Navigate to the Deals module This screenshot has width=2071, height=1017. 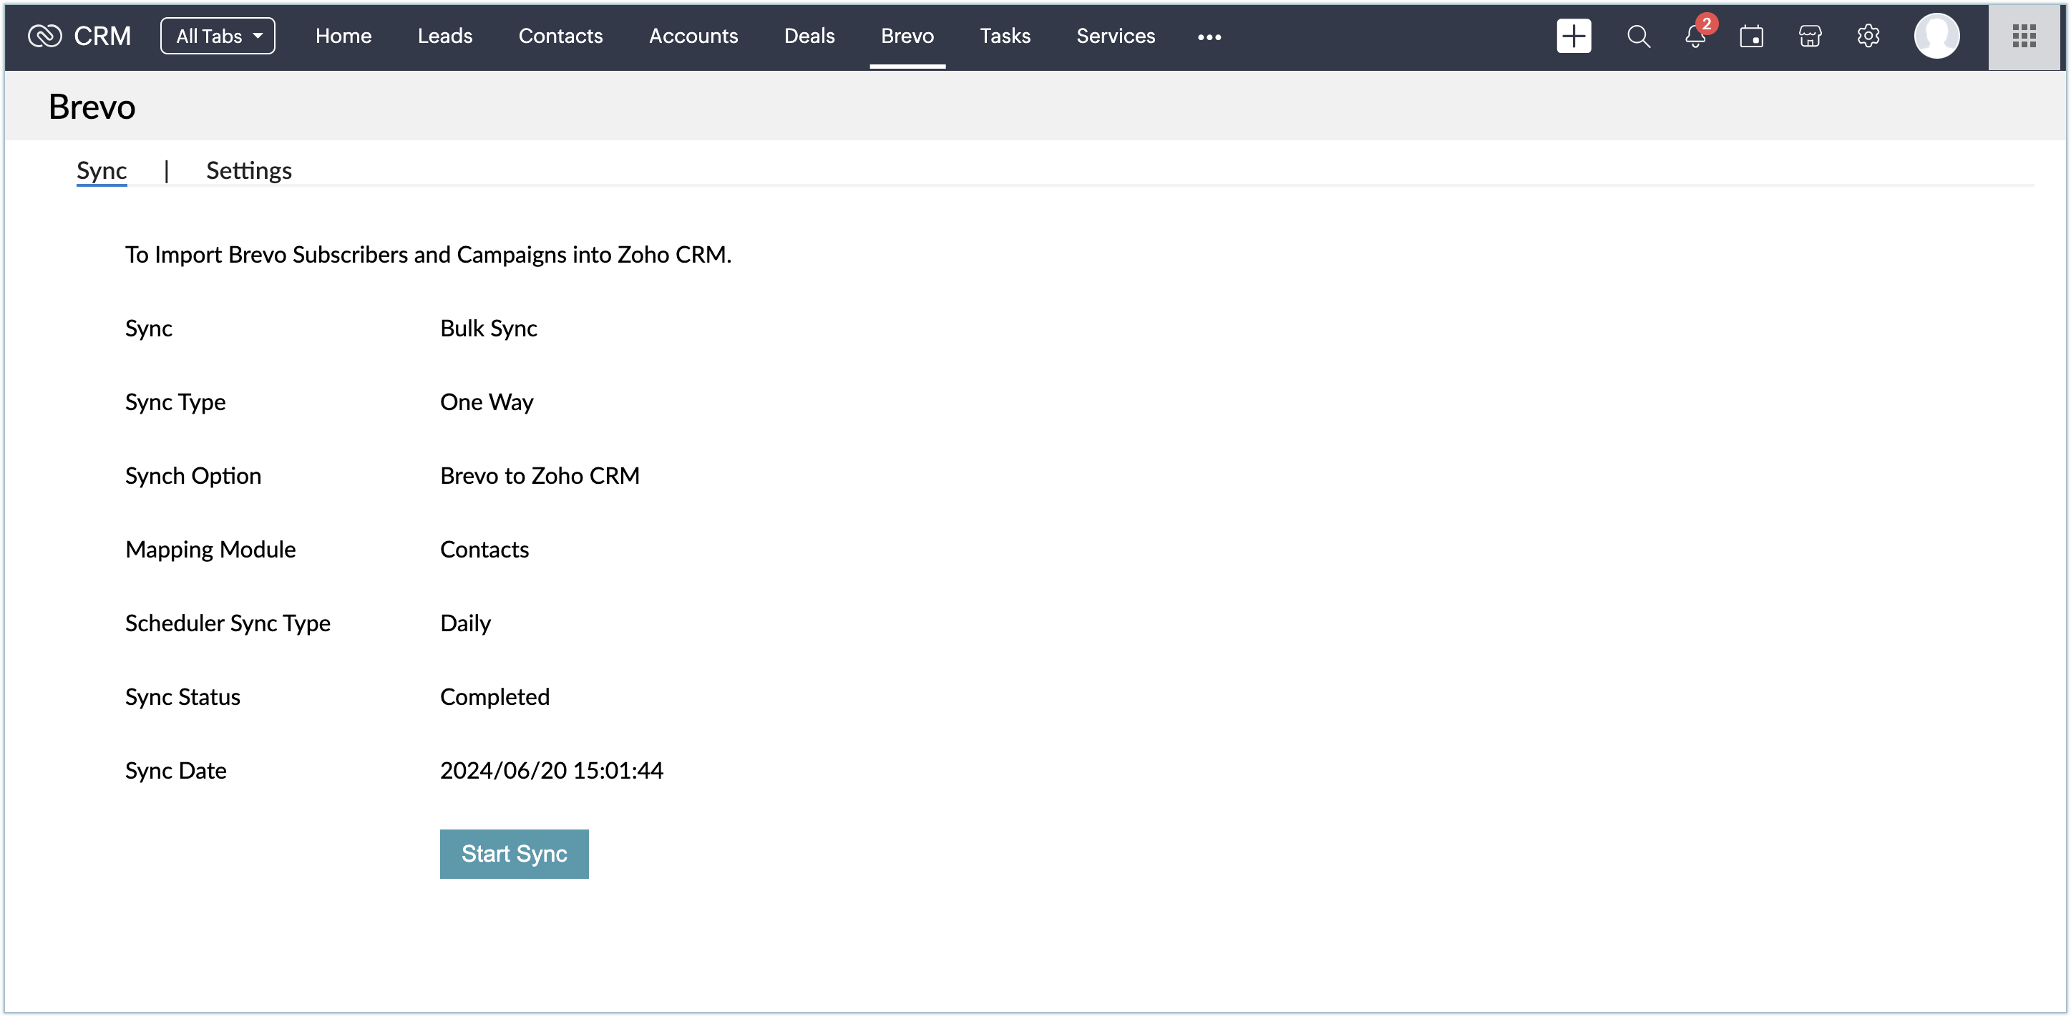[x=809, y=37]
